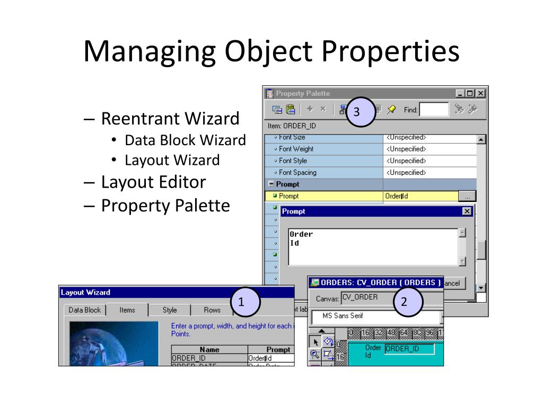Switch to the Data Block tab
The image size is (543, 407).
pos(85,310)
